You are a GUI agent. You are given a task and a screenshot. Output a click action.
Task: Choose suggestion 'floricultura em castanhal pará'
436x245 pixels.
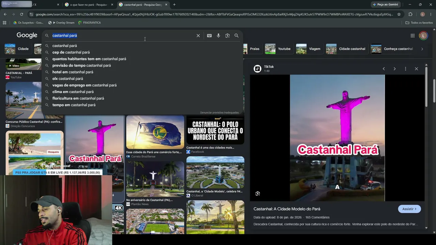point(142,98)
